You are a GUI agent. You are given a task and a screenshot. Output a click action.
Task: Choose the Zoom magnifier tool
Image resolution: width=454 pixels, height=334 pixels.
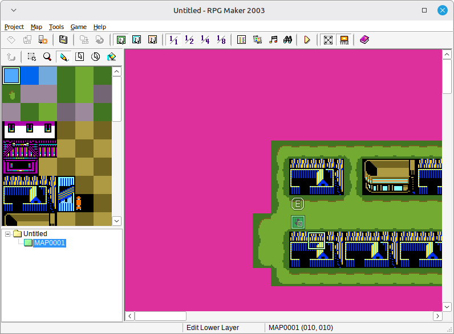pos(47,57)
